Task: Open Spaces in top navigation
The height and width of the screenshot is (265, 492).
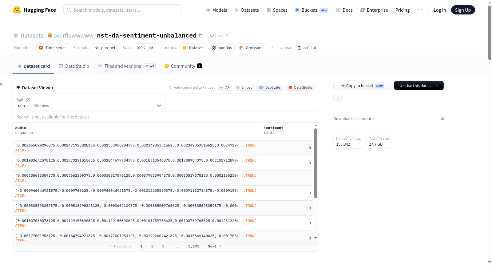Action: 277,10
